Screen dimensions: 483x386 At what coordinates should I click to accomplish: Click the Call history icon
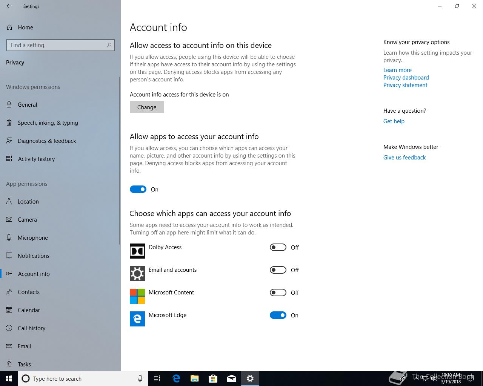[9, 328]
